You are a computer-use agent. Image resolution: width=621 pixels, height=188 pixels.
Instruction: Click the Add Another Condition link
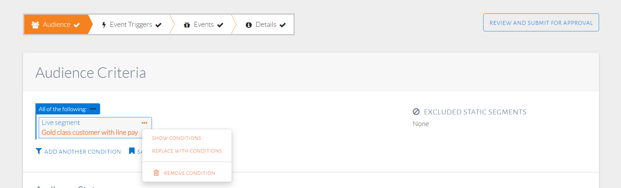pos(83,152)
